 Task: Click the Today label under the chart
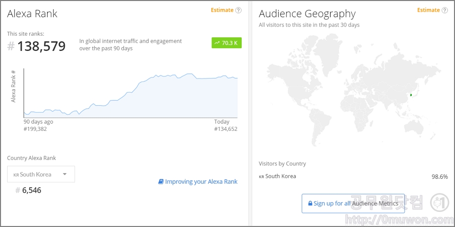coord(221,122)
